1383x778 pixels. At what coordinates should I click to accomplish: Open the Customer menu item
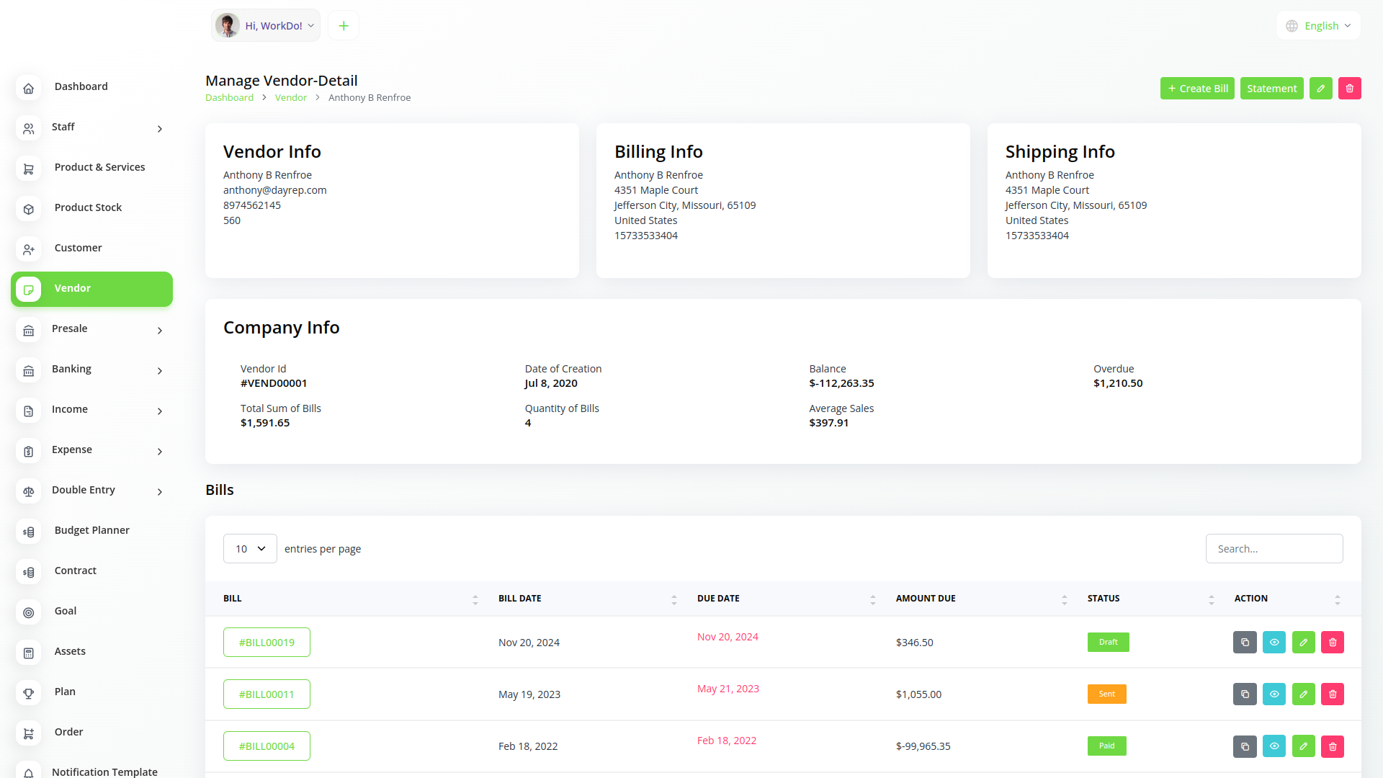pyautogui.click(x=78, y=248)
